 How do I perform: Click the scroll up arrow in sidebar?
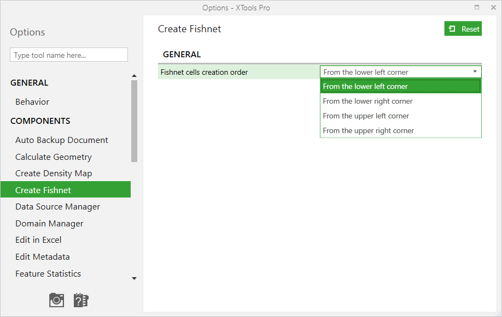134,76
